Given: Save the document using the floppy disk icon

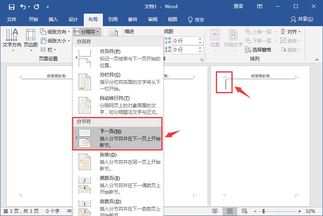Looking at the screenshot, I should coord(12,7).
